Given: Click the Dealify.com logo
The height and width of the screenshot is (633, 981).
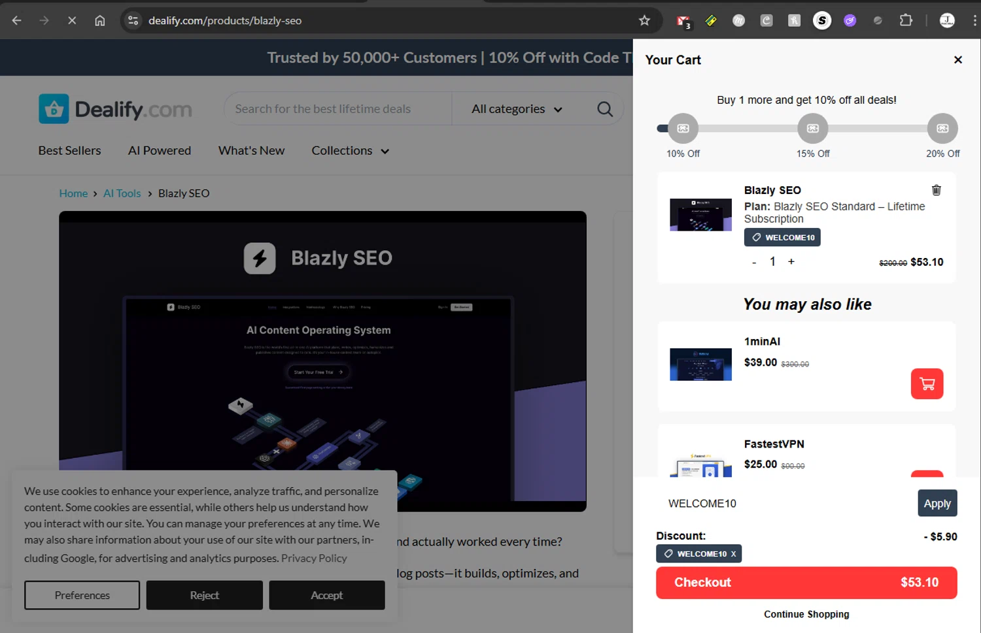Looking at the screenshot, I should coord(115,109).
